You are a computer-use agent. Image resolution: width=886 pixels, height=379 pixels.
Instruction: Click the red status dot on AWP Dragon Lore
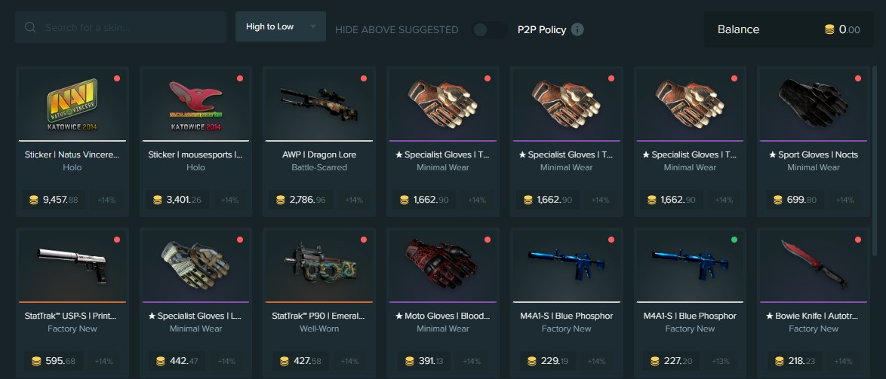[363, 78]
